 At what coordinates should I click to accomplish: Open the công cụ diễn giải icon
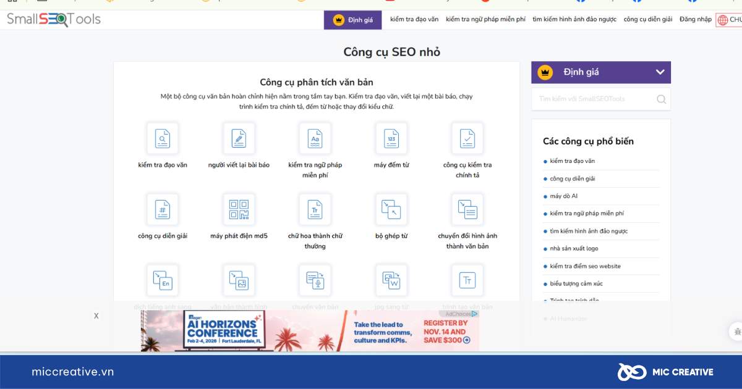[x=163, y=209]
